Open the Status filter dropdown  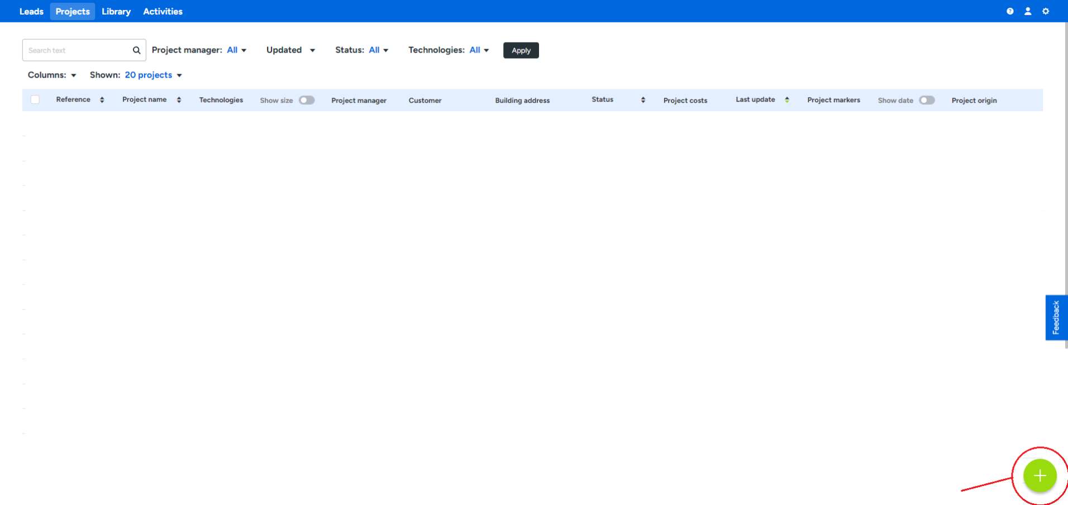[x=378, y=50]
